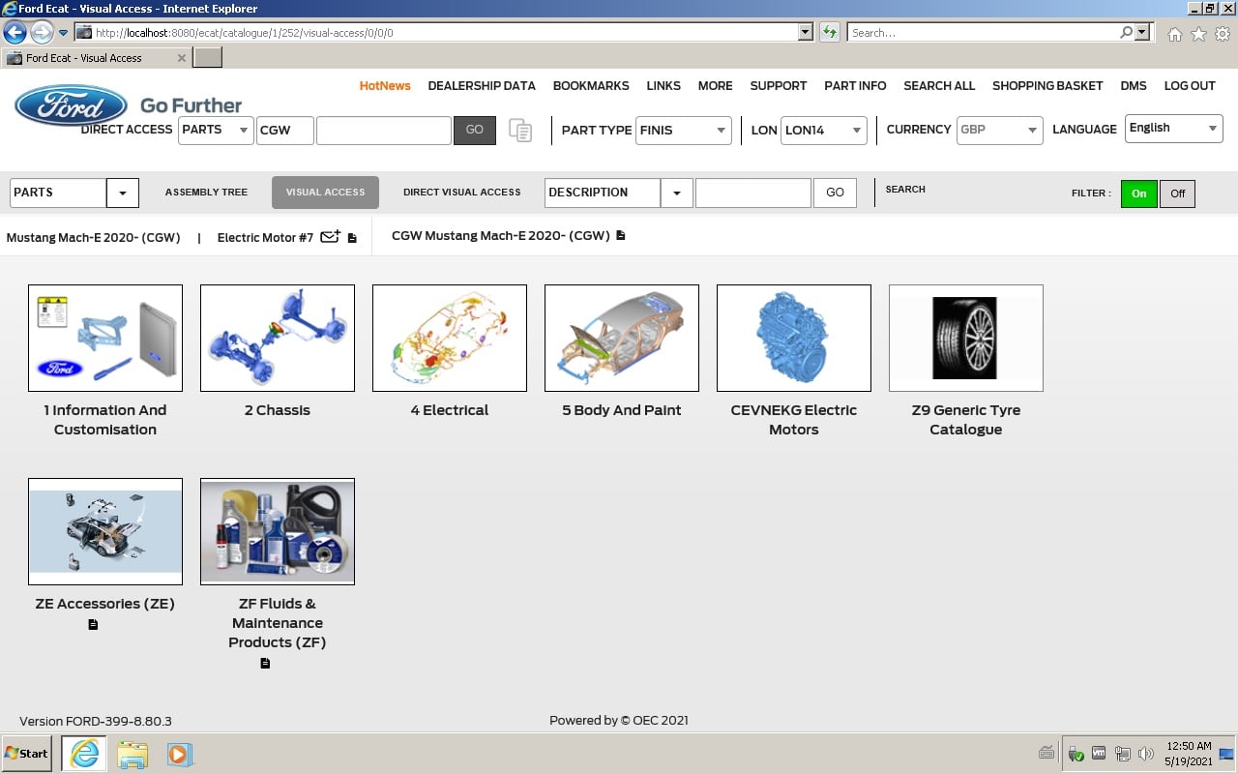The image size is (1238, 774).
Task: Turn the filter On
Action: (1139, 193)
